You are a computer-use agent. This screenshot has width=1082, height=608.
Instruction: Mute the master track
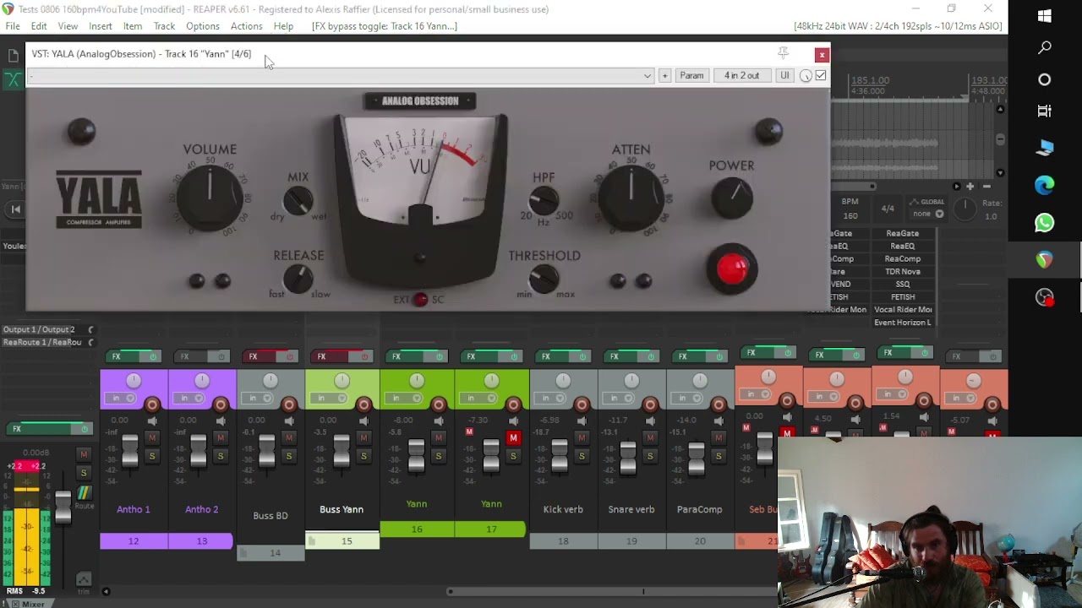click(84, 454)
